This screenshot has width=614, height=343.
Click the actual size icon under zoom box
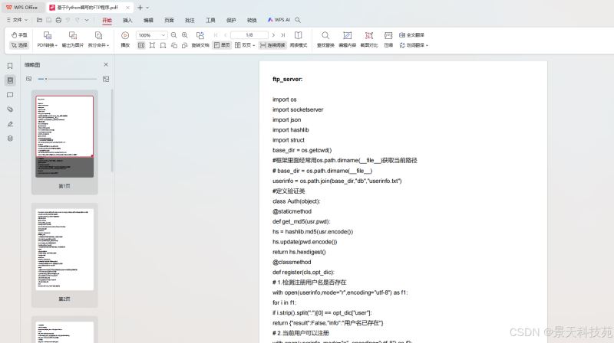tap(141, 45)
